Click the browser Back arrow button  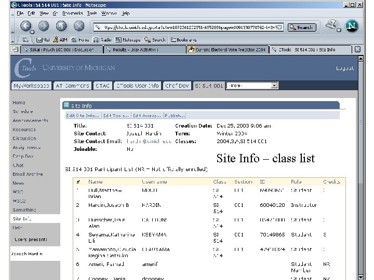point(26,26)
